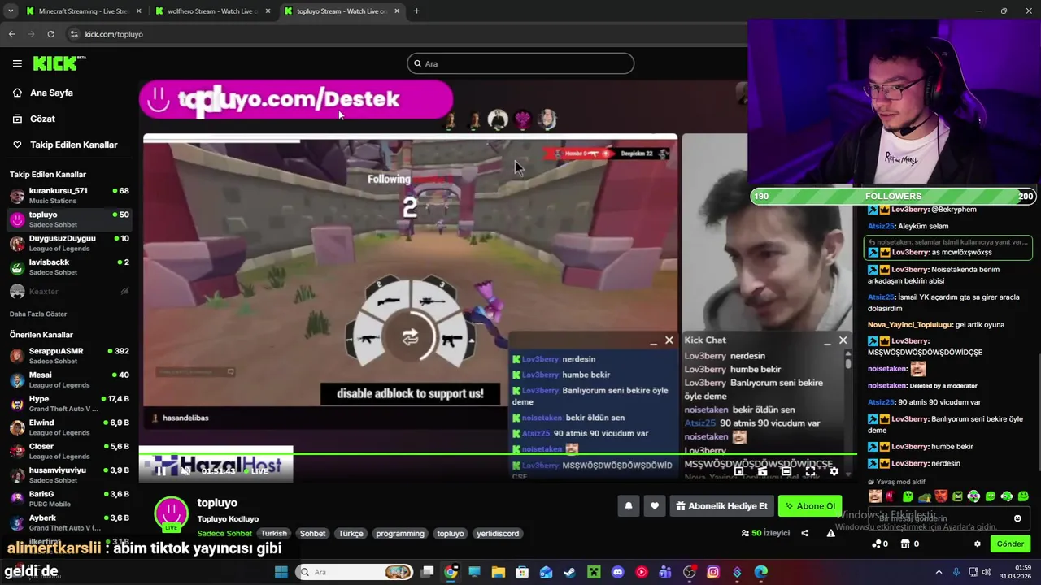Jump to LIVE in the player

click(256, 471)
